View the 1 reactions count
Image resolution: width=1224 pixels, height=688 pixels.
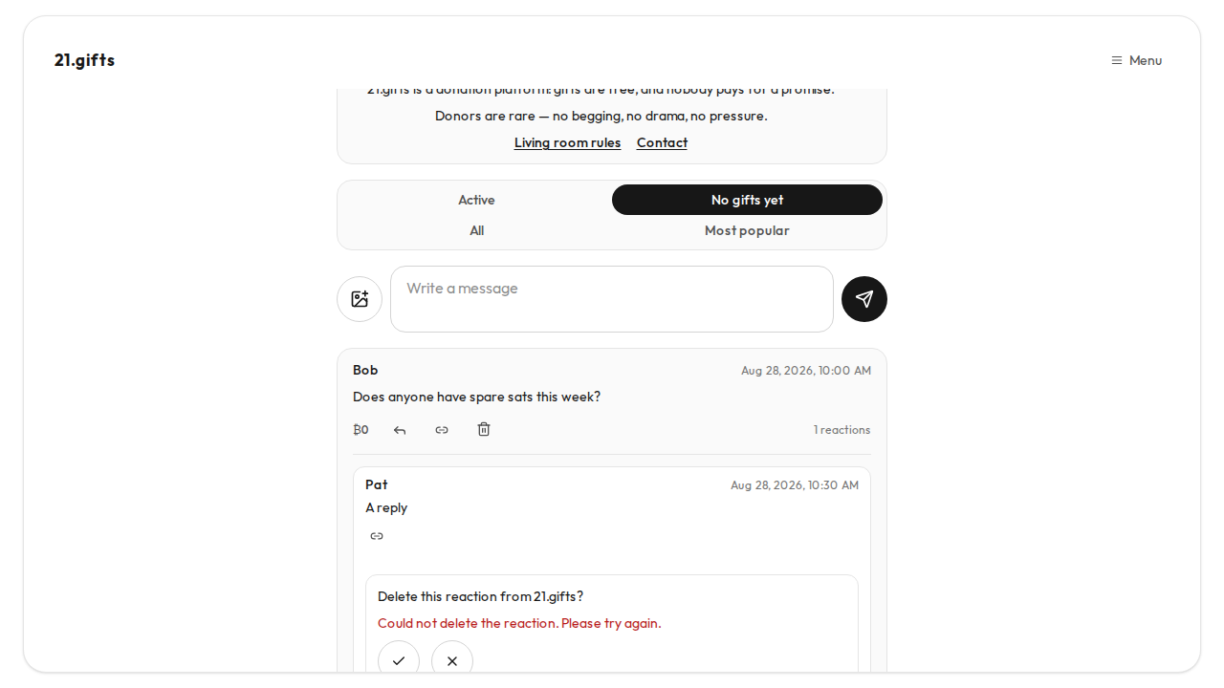point(842,430)
